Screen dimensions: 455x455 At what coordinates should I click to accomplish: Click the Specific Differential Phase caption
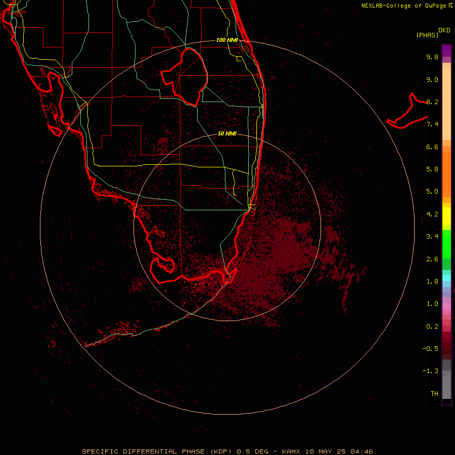227,451
